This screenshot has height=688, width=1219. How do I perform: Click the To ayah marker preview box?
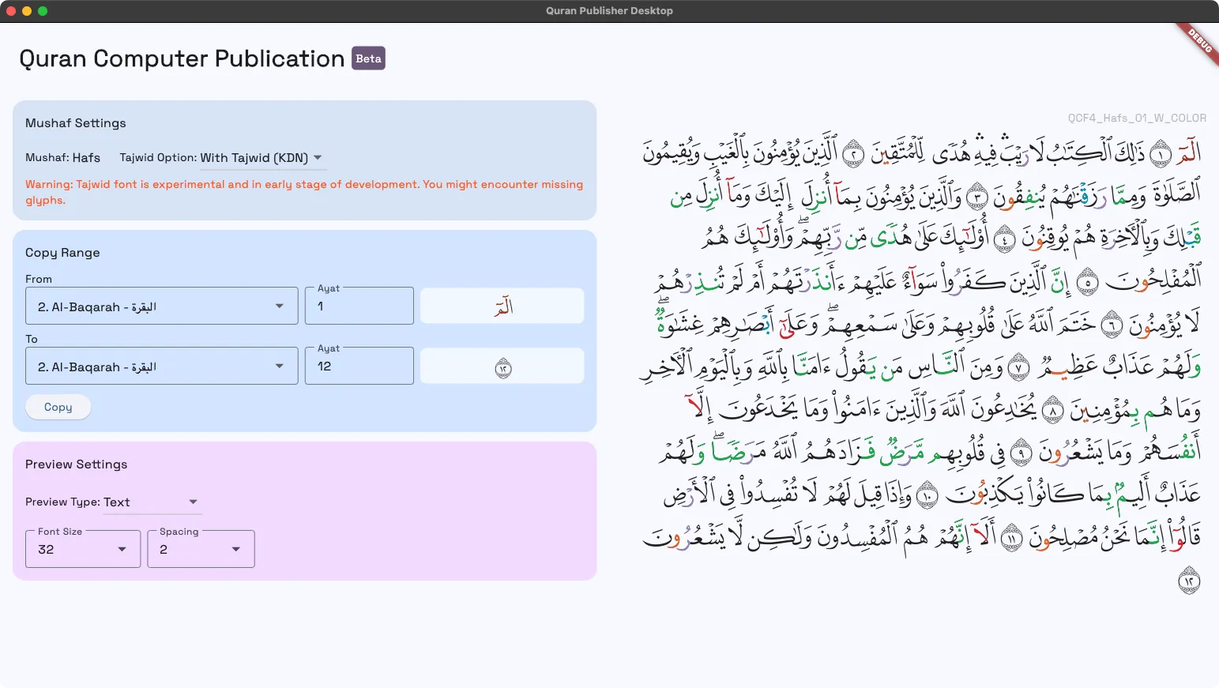[502, 367]
